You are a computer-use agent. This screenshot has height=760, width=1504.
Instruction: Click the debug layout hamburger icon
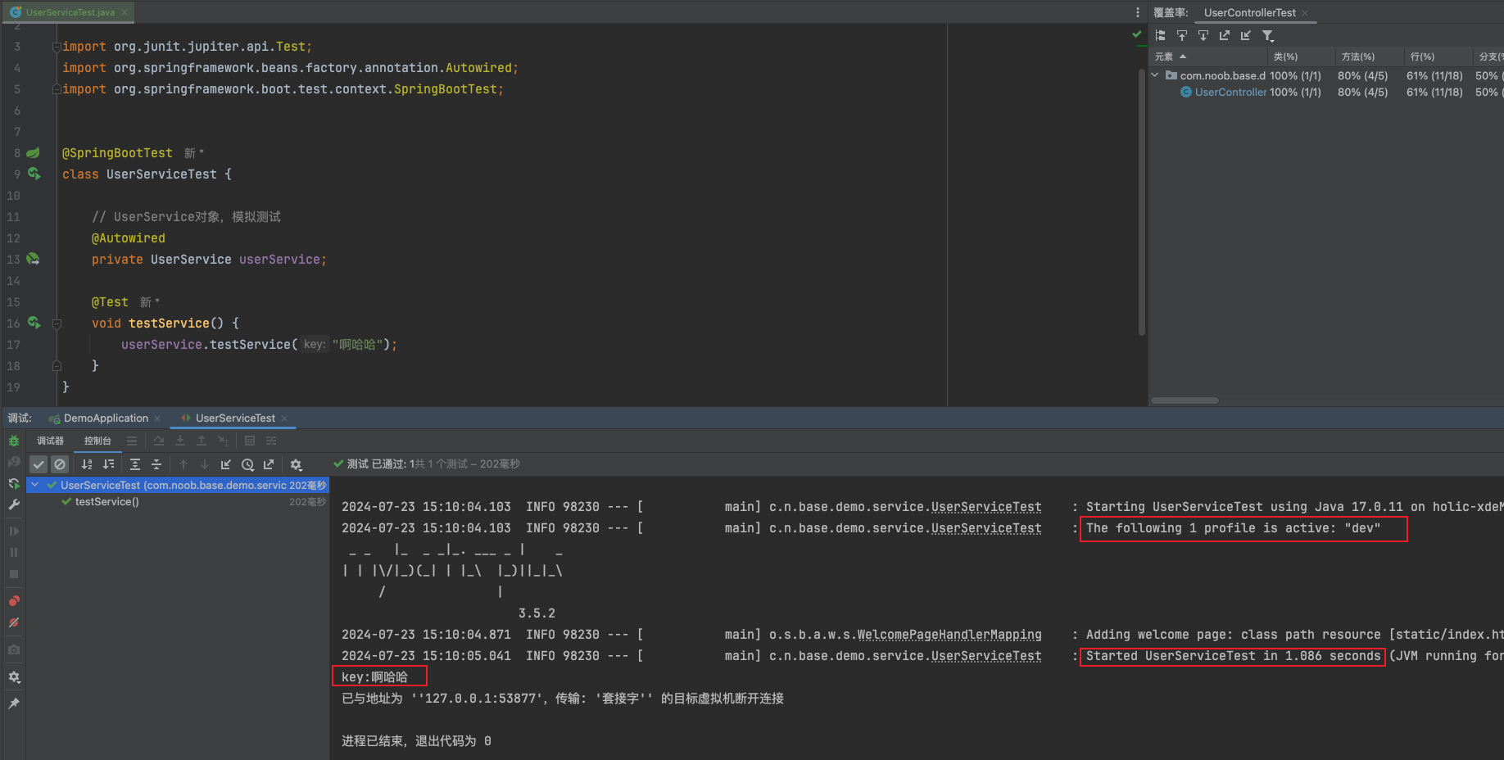tap(132, 441)
